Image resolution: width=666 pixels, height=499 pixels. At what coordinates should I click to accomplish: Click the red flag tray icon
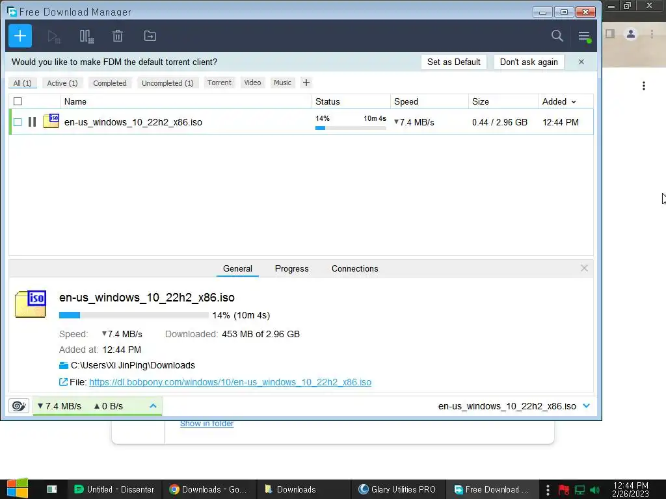pos(564,490)
